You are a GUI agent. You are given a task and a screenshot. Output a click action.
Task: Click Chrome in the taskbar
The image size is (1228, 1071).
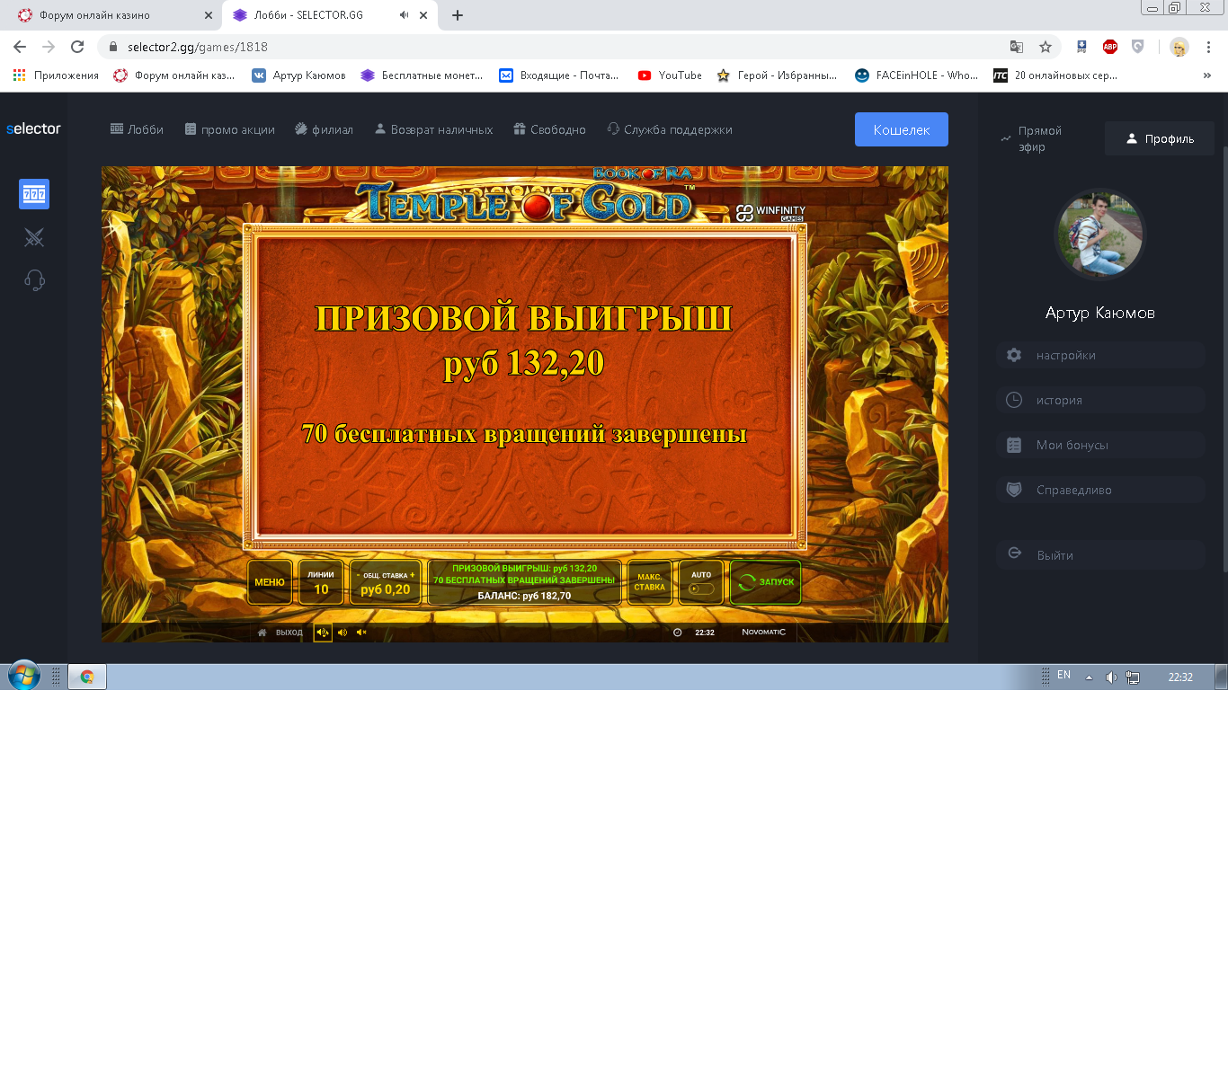[87, 677]
